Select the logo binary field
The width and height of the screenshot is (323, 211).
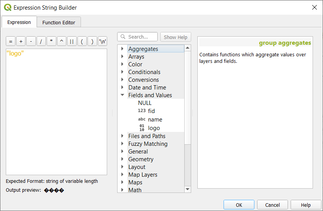(x=154, y=128)
